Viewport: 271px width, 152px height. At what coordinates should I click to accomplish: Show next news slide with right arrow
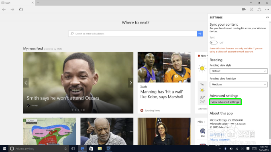point(130,83)
